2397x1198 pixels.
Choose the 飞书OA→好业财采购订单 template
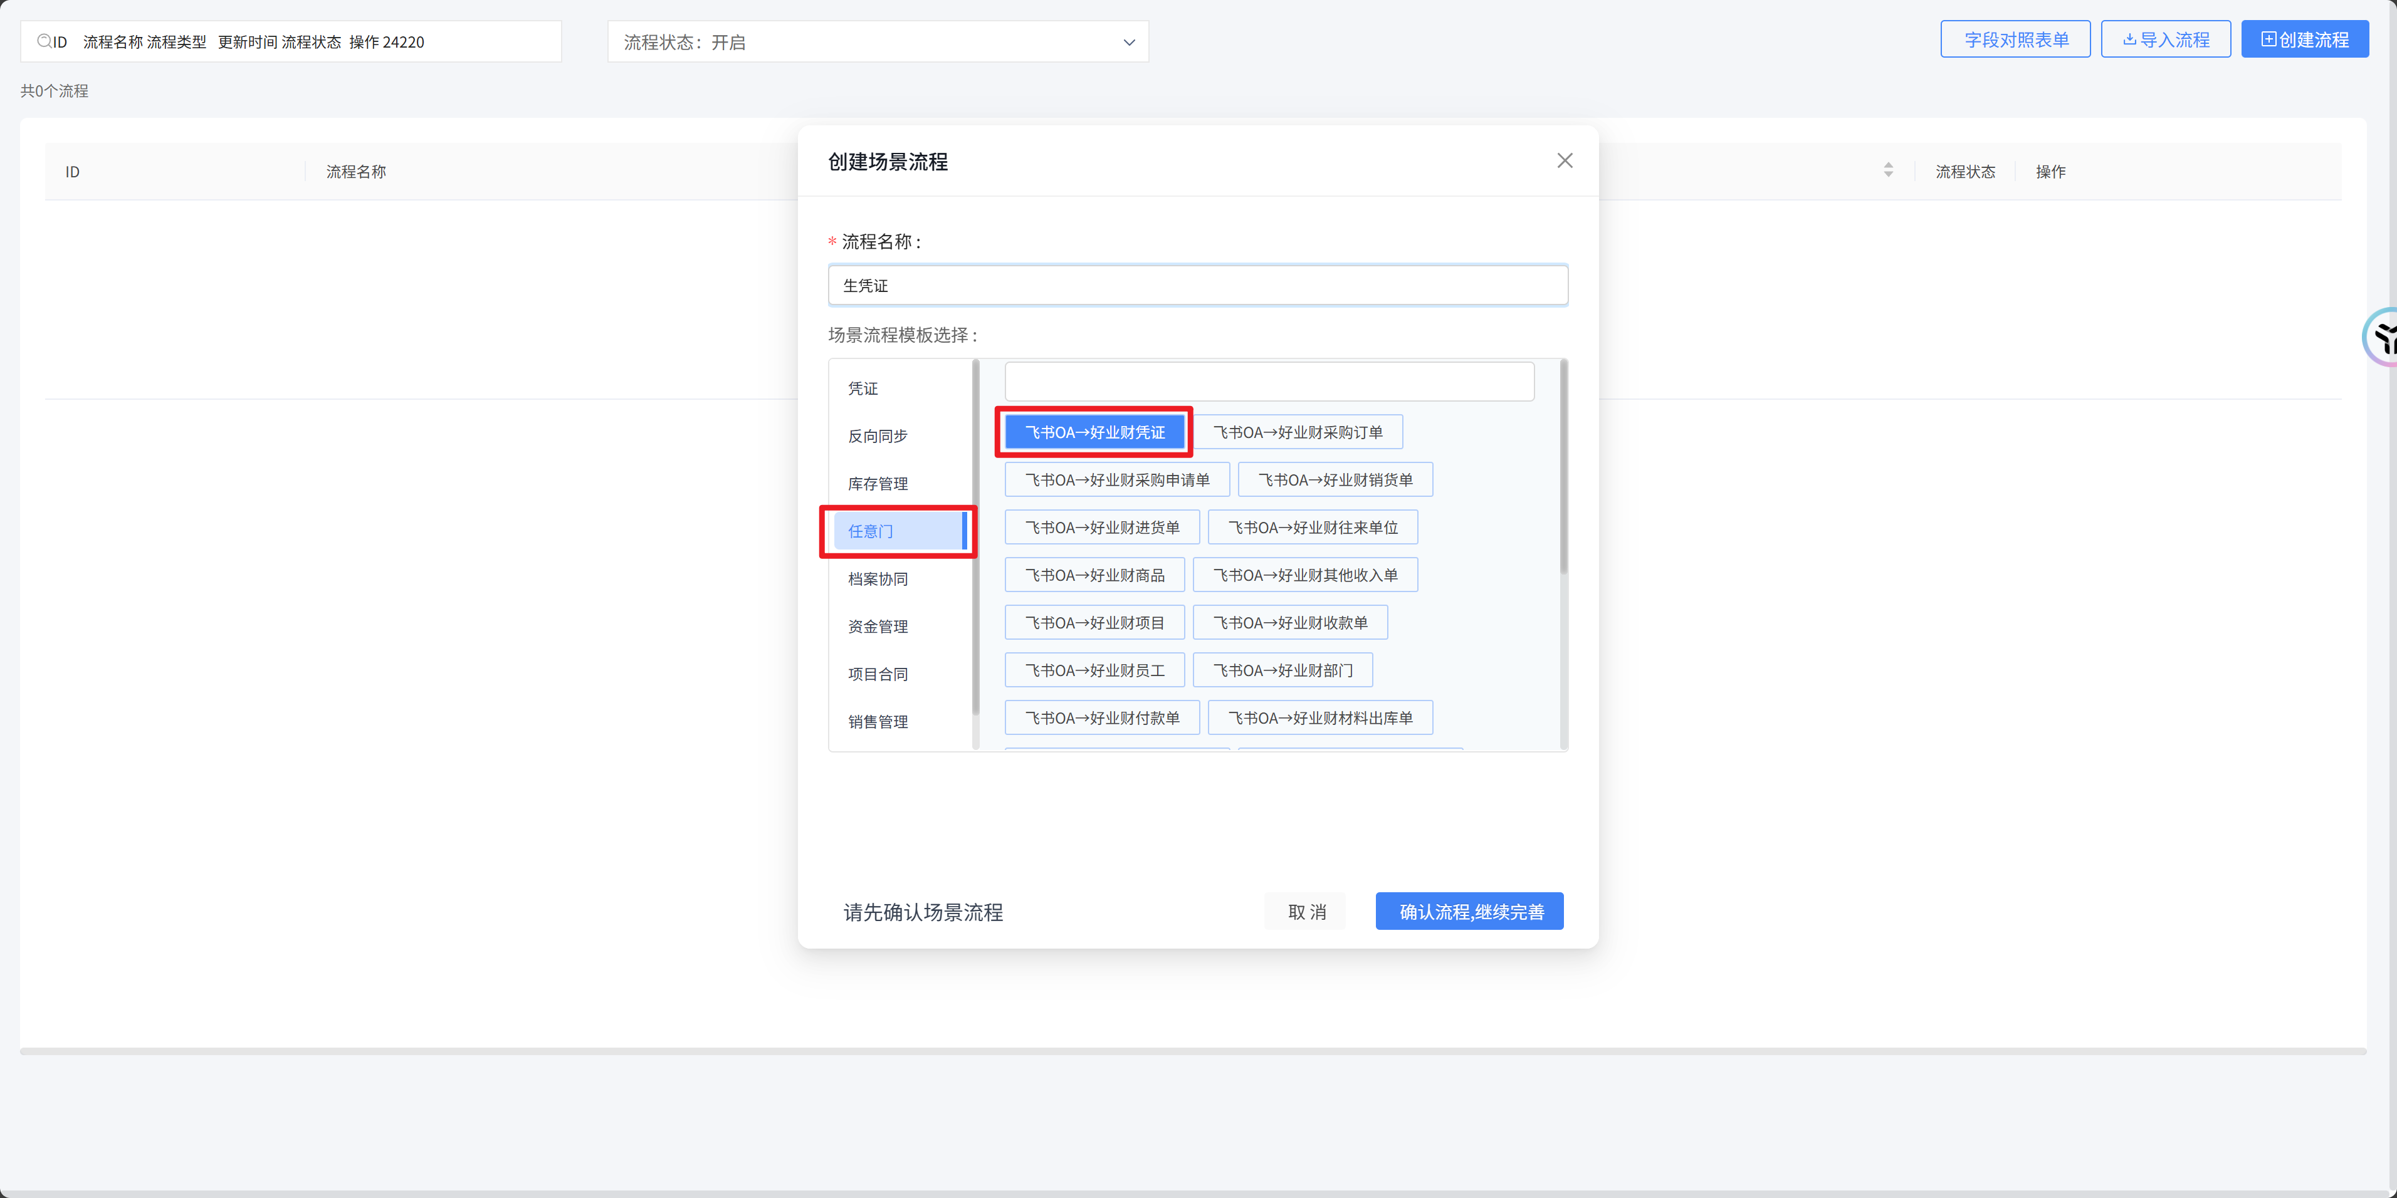tap(1297, 432)
